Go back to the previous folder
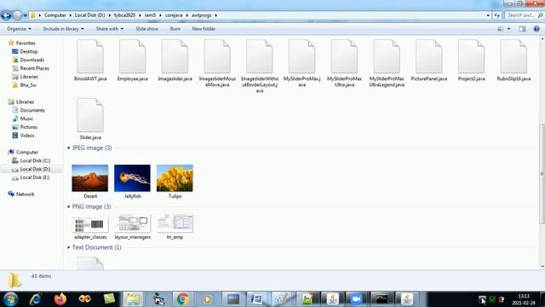 click(x=6, y=15)
